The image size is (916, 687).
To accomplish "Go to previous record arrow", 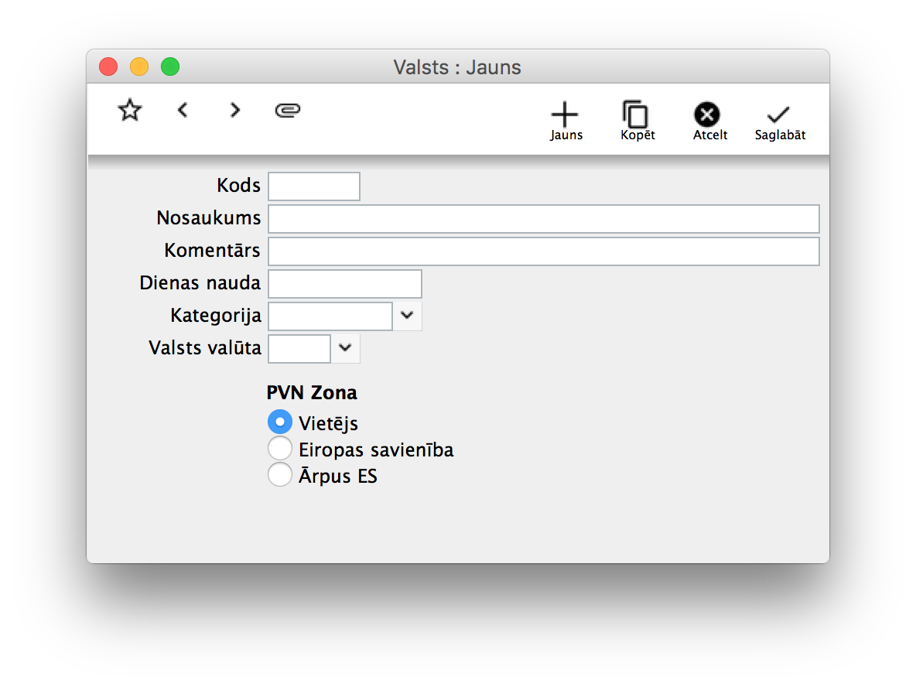I will [183, 111].
